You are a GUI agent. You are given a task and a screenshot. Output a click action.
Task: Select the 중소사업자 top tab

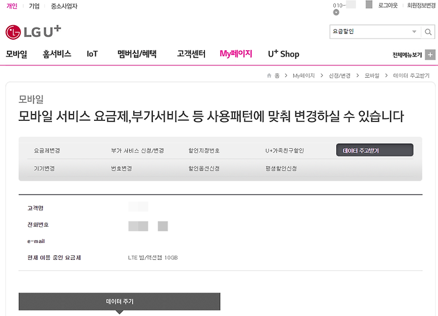(x=64, y=6)
